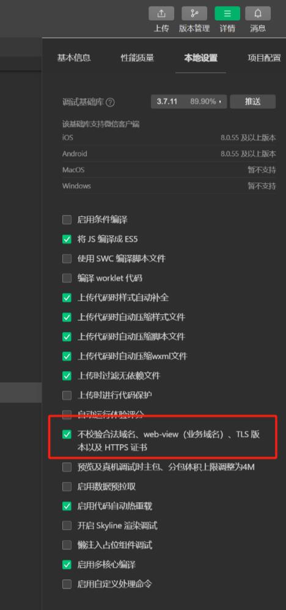Select the 本地设置 tab

click(x=200, y=58)
